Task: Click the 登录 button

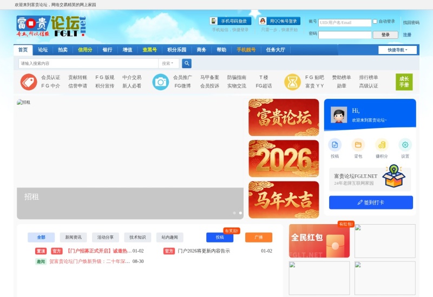Action: click(385, 35)
